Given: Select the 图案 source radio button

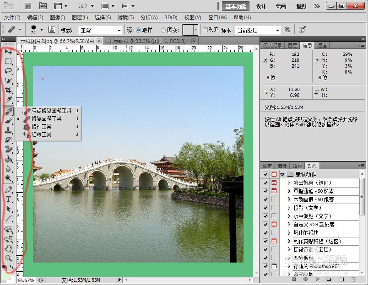Looking at the screenshot, I should [x=163, y=30].
